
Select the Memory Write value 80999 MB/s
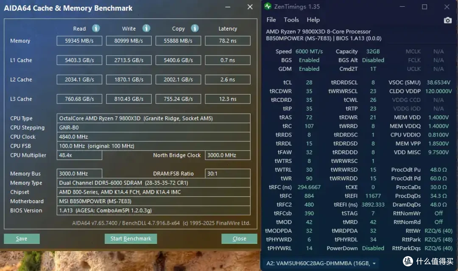tap(129, 41)
